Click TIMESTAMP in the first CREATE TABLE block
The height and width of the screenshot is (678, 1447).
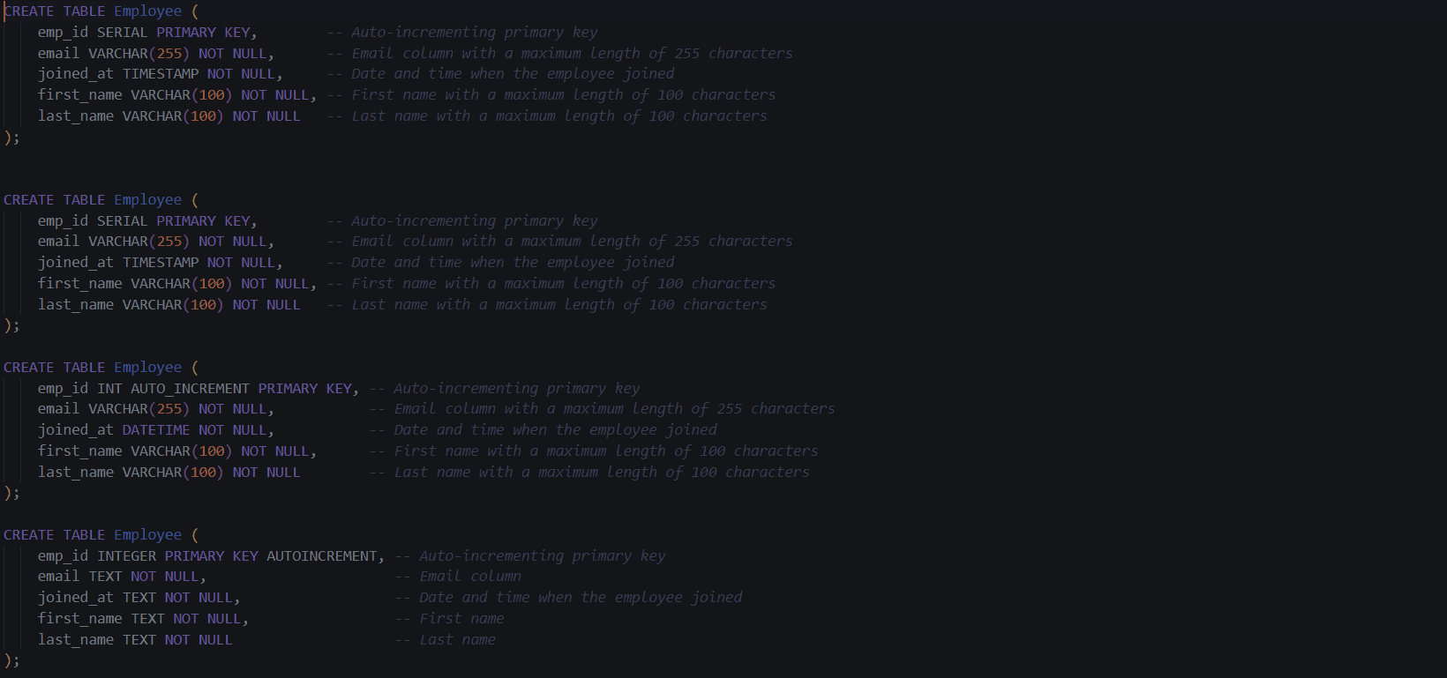[x=161, y=74]
